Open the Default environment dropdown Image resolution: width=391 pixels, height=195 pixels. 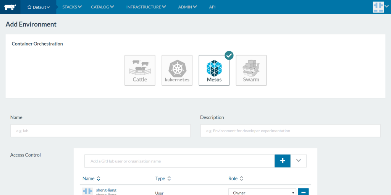tap(39, 7)
